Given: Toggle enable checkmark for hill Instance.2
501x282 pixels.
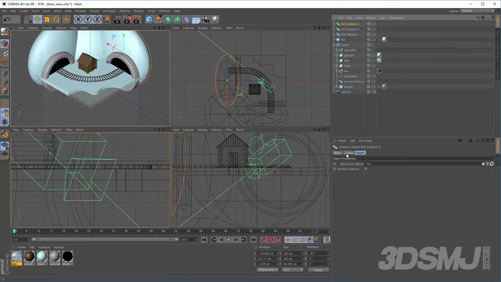Looking at the screenshot, I should coord(374,24).
